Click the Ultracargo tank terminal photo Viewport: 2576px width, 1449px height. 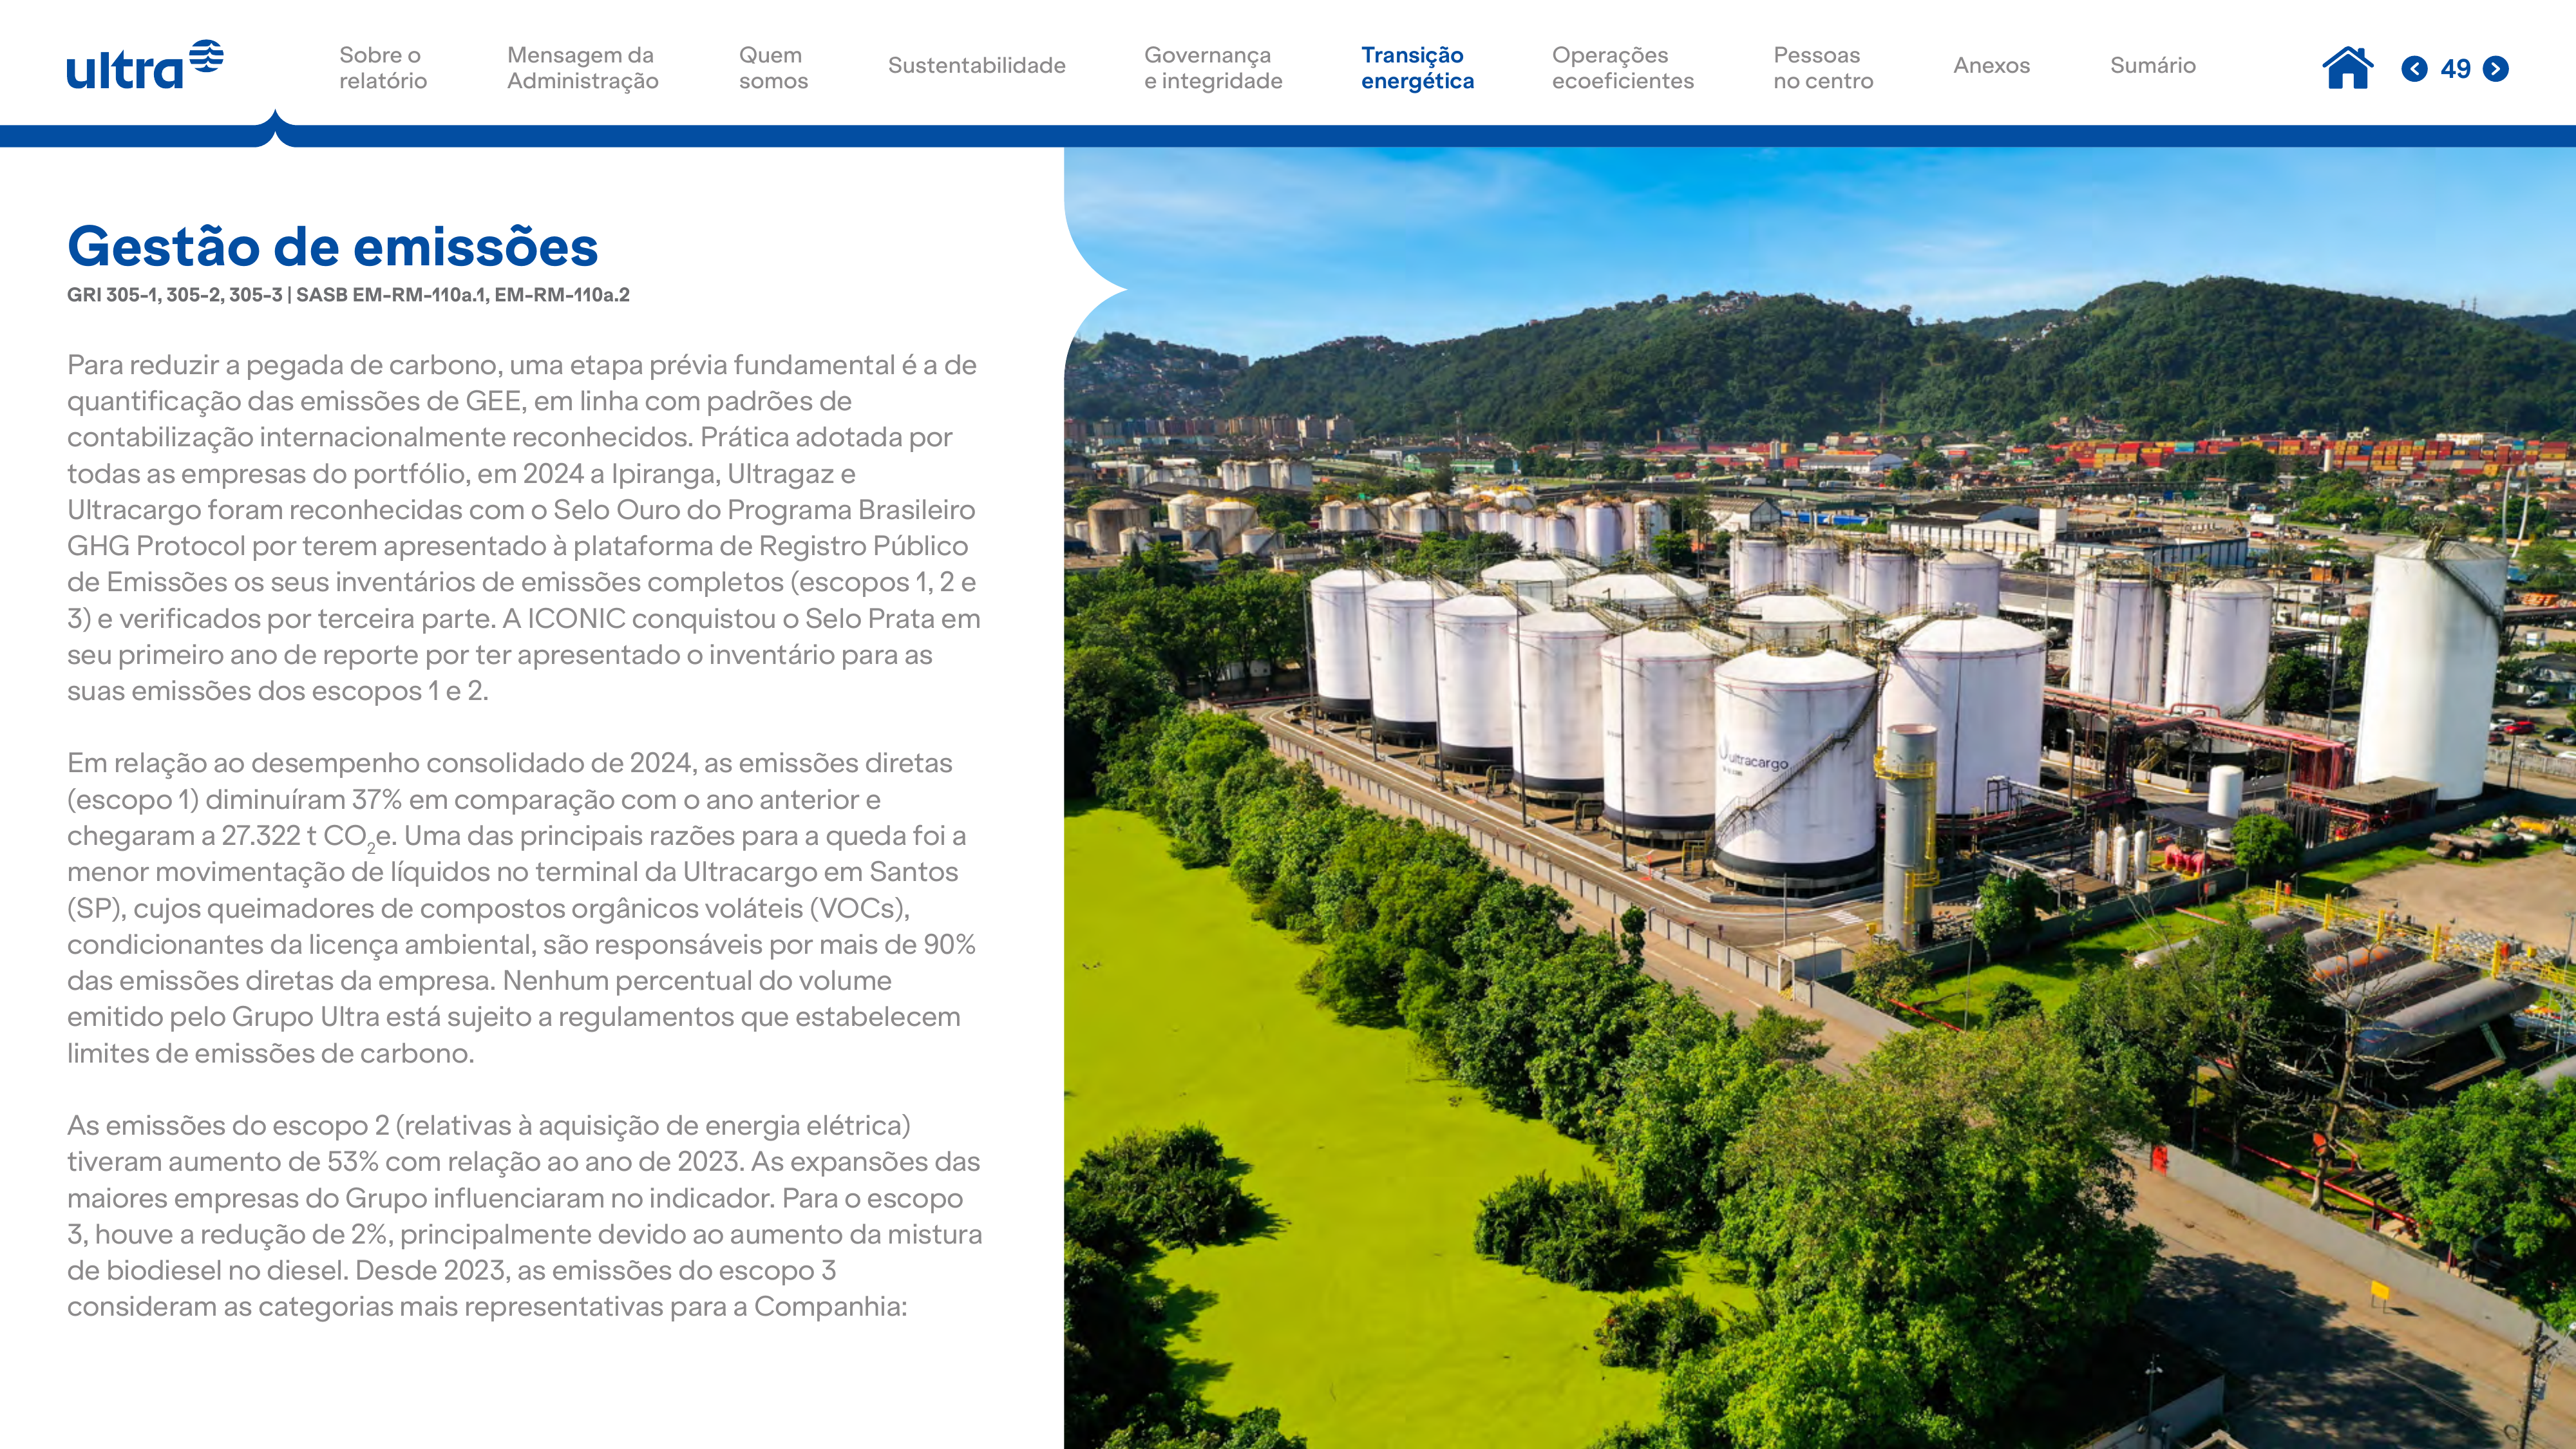1820,798
